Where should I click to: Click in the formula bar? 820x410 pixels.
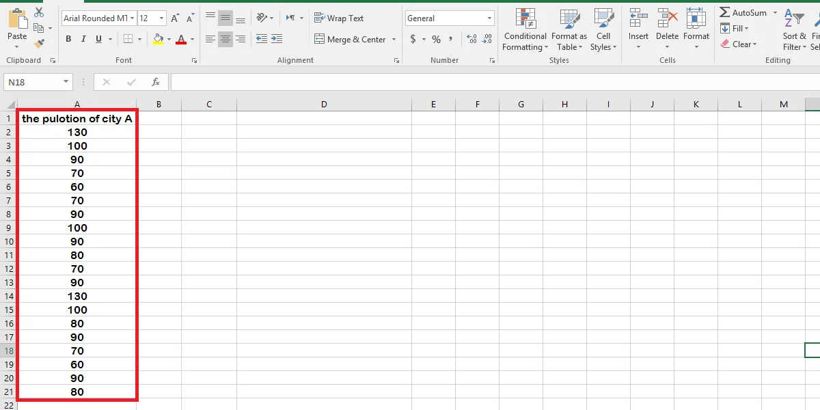click(x=495, y=82)
